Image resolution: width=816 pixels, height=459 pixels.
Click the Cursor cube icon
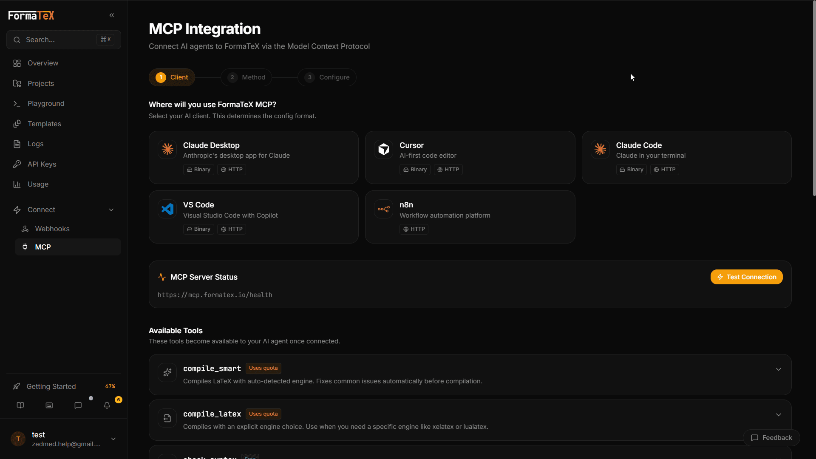(x=384, y=149)
